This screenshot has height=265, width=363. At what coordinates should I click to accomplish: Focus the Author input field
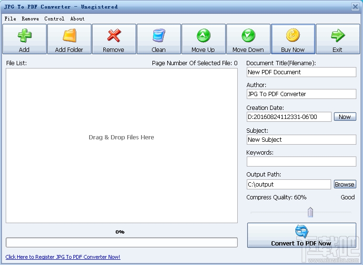pos(302,94)
